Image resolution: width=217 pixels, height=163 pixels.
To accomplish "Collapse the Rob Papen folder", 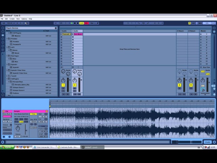I will point(7,56).
